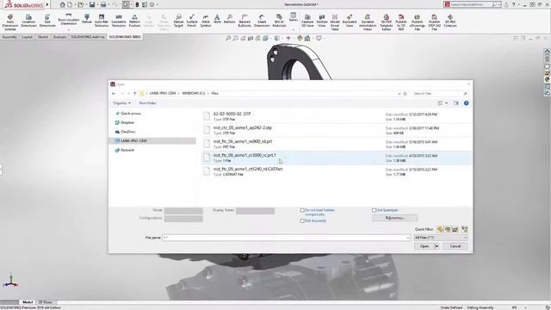Expand the SolidWorks logo menu arrow
551x310 pixels.
click(47, 4)
